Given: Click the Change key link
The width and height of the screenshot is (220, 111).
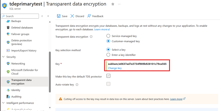Looking at the screenshot, I should (x=115, y=68).
